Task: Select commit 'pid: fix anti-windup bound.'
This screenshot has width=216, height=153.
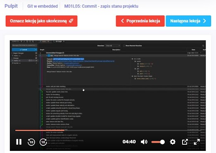Action: pos(122,97)
